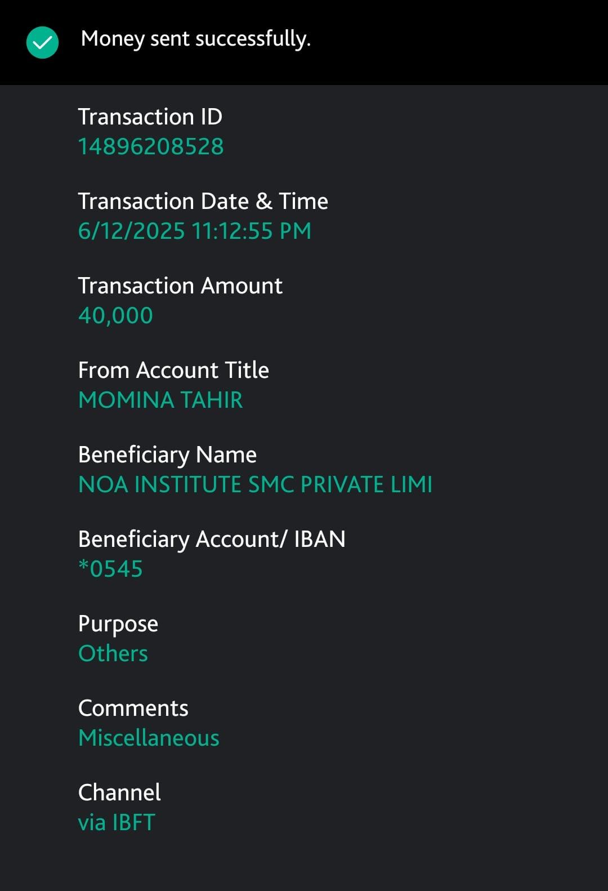
Task: Click the Channel label
Action: (x=119, y=792)
